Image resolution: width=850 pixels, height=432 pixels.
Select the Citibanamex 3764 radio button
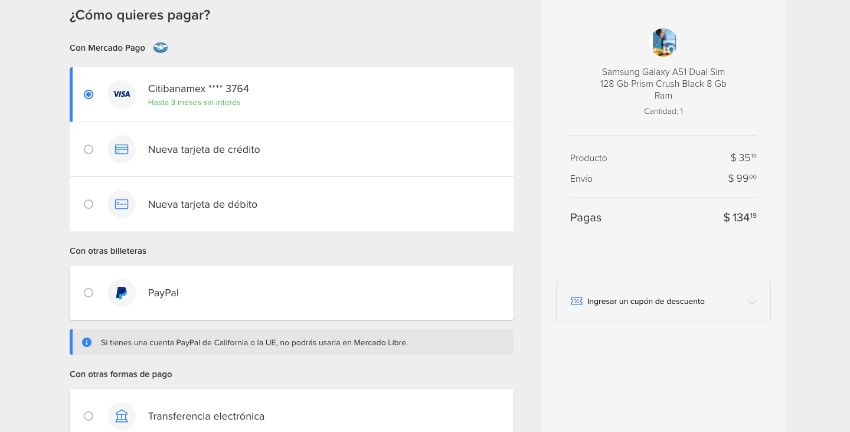(x=89, y=94)
